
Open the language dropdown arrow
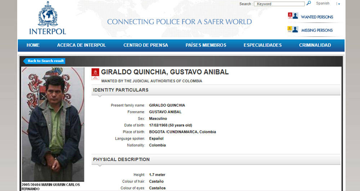(339, 4)
